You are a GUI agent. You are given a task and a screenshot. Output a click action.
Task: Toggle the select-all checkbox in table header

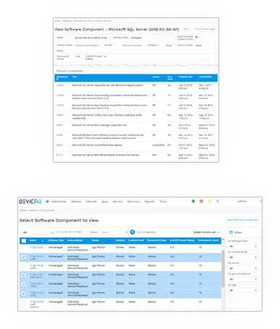click(24, 241)
